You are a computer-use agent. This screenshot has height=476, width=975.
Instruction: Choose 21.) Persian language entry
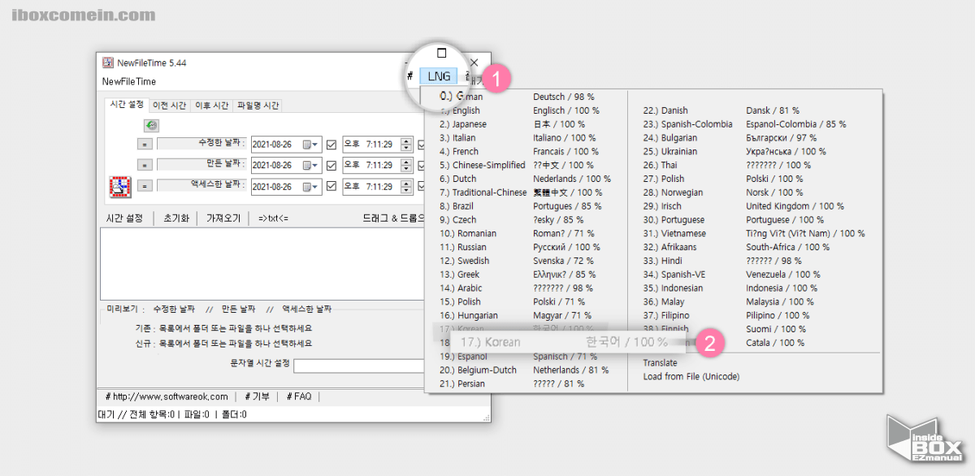[x=526, y=383]
